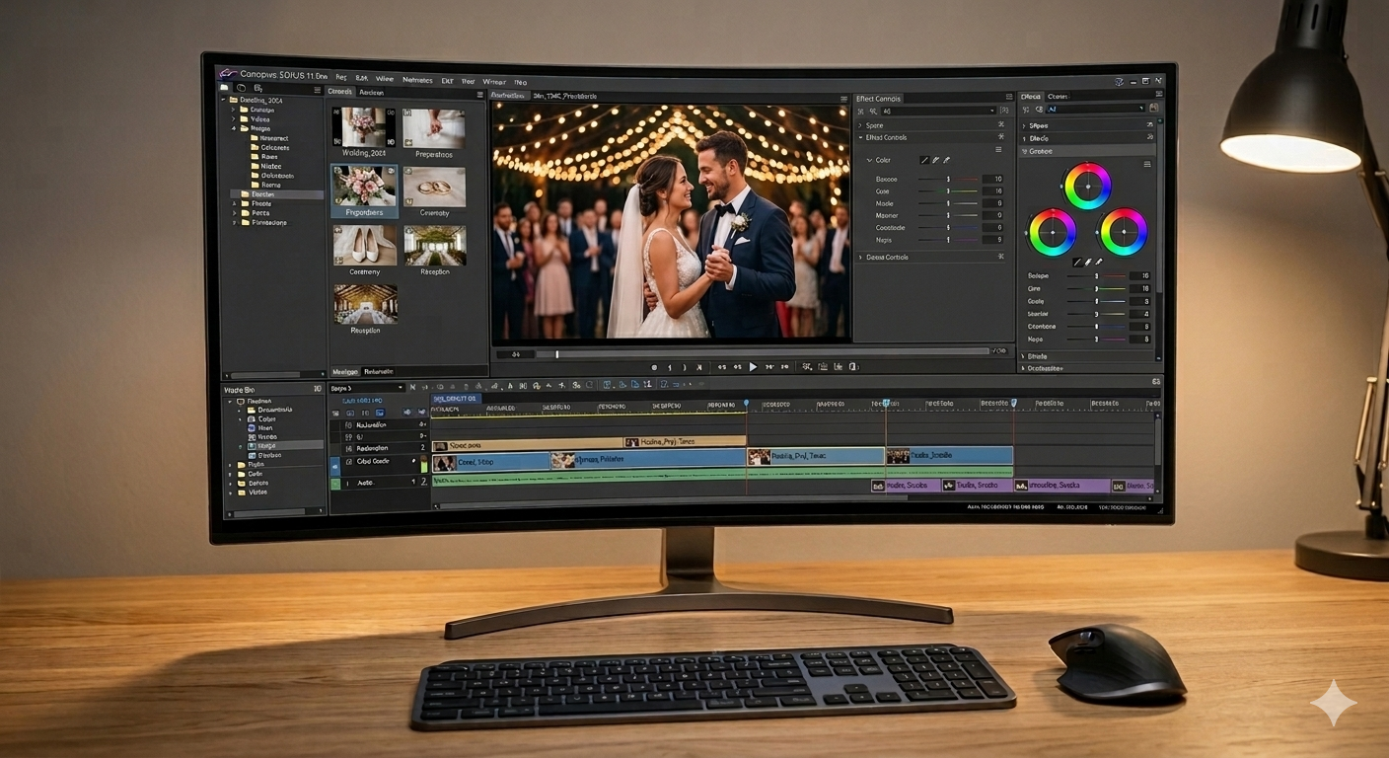Open the color wheels panel options menu
Screen dimensions: 1389x758
(1146, 164)
